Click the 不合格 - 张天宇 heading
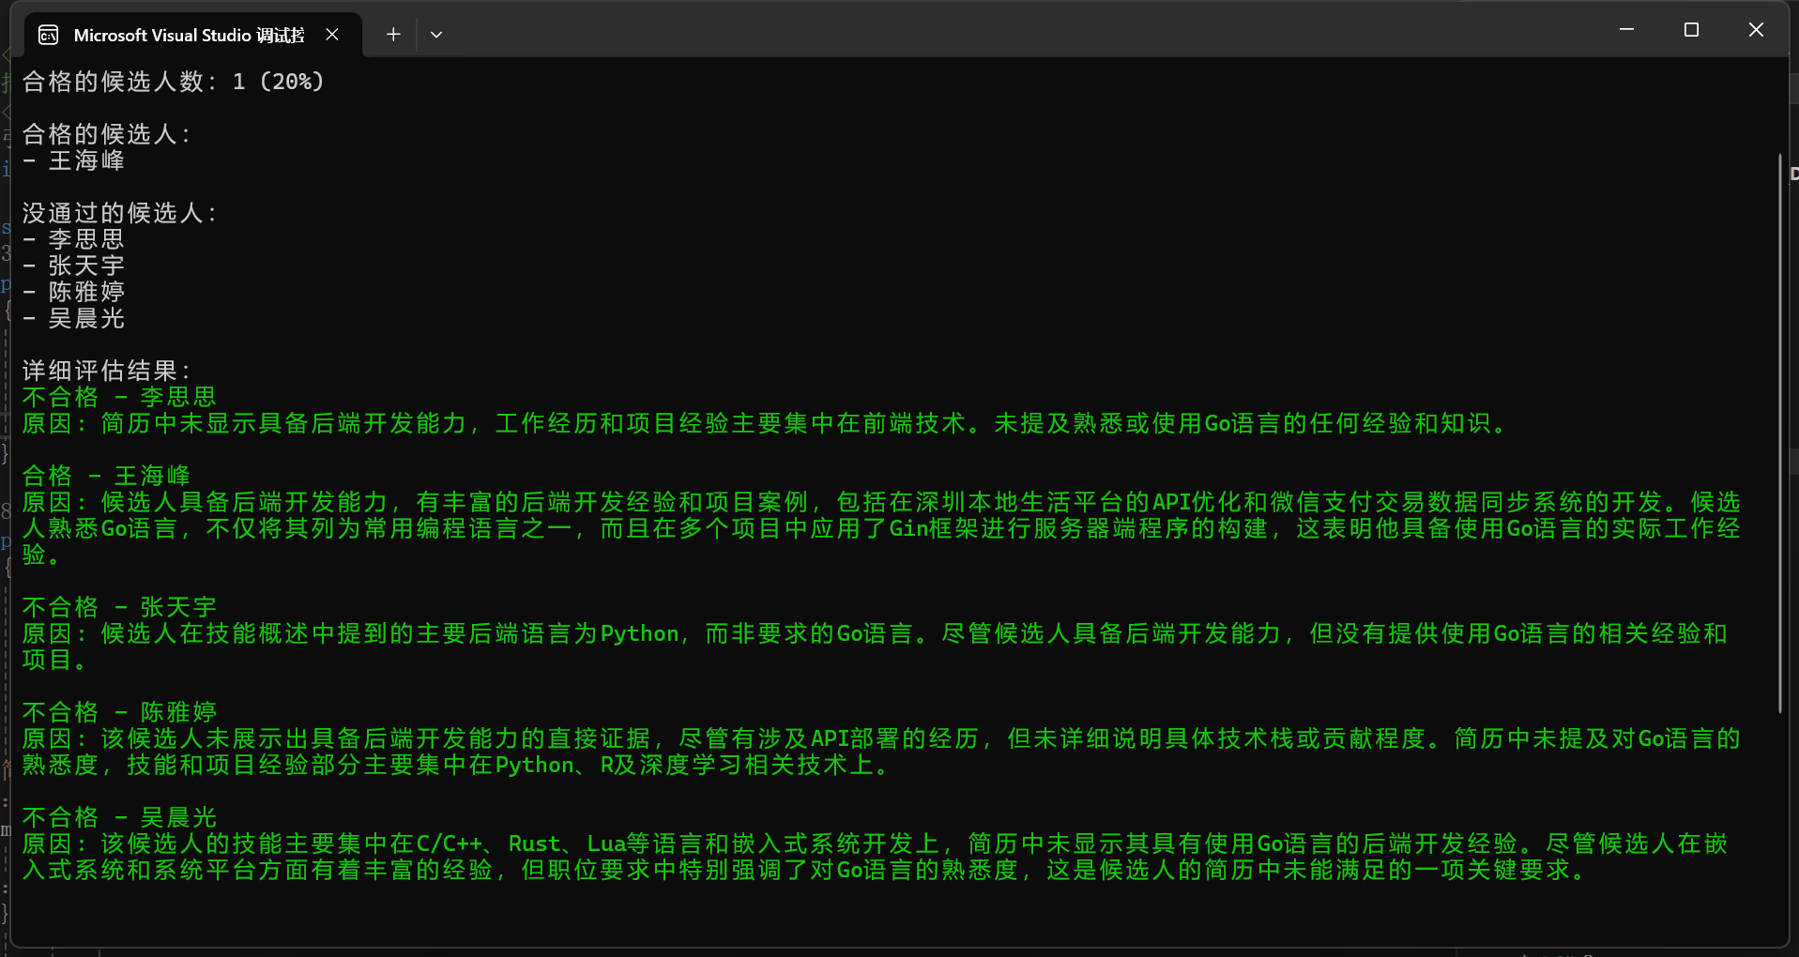 click(119, 607)
